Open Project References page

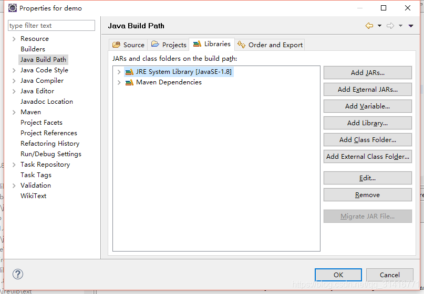pyautogui.click(x=49, y=133)
